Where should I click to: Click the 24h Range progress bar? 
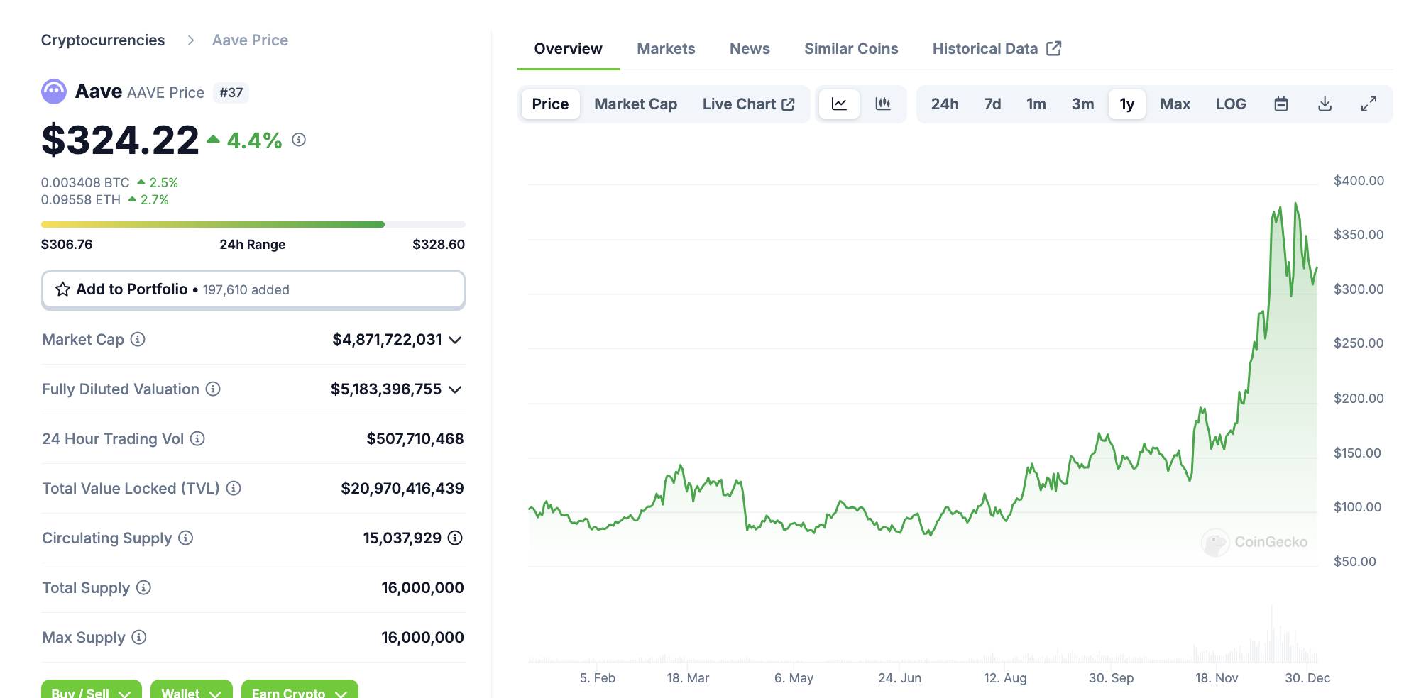[x=253, y=224]
